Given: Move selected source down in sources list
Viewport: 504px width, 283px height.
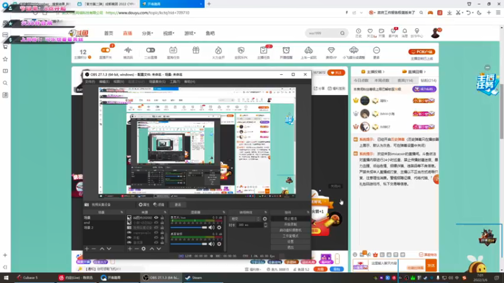Looking at the screenshot, I should tap(159, 248).
